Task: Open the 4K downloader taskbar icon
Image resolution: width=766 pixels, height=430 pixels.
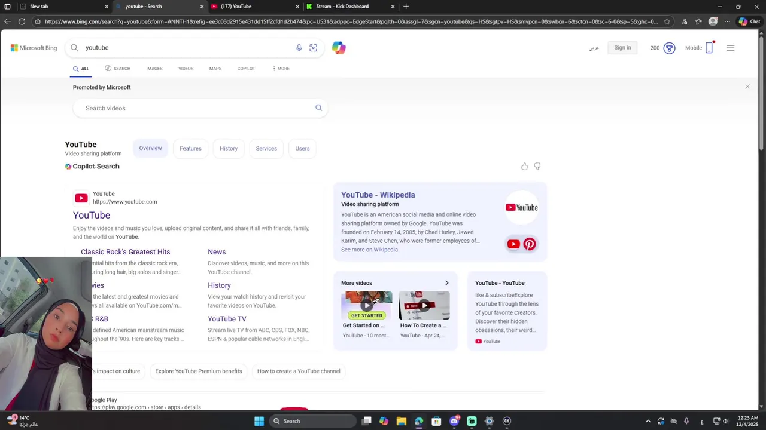Action: [x=507, y=421]
